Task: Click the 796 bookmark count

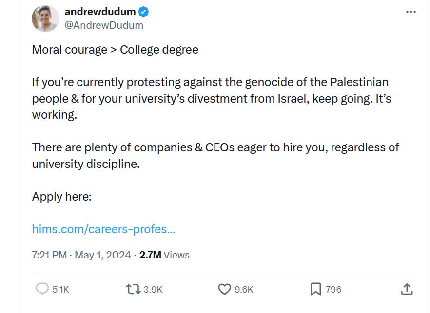Action: pos(333,289)
